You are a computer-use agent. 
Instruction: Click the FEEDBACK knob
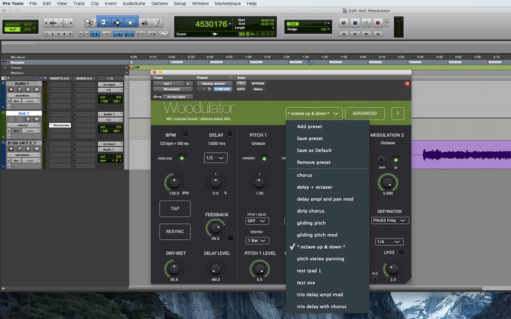click(215, 228)
